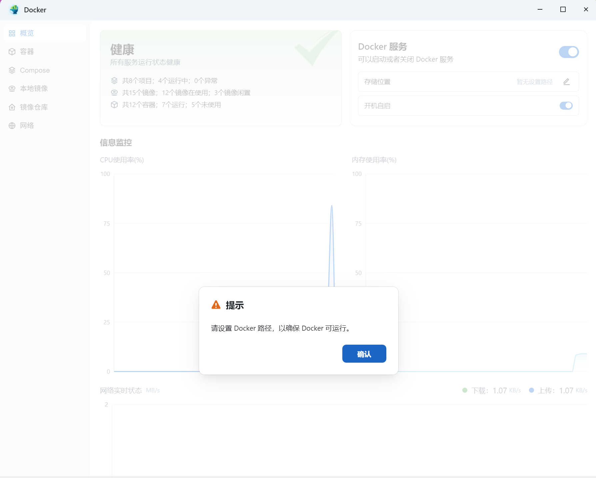
Task: Click the green 下载 legend dot
Action: [x=465, y=390]
